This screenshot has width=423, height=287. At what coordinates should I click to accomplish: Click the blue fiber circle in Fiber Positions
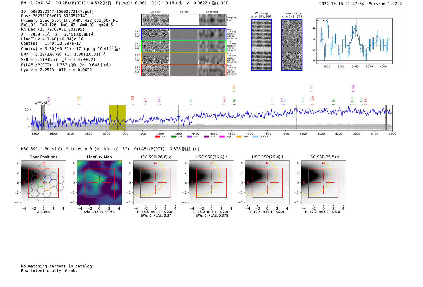[x=48, y=179]
